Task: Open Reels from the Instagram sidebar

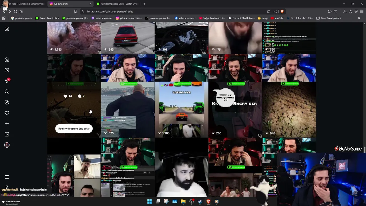Action: click(7, 70)
